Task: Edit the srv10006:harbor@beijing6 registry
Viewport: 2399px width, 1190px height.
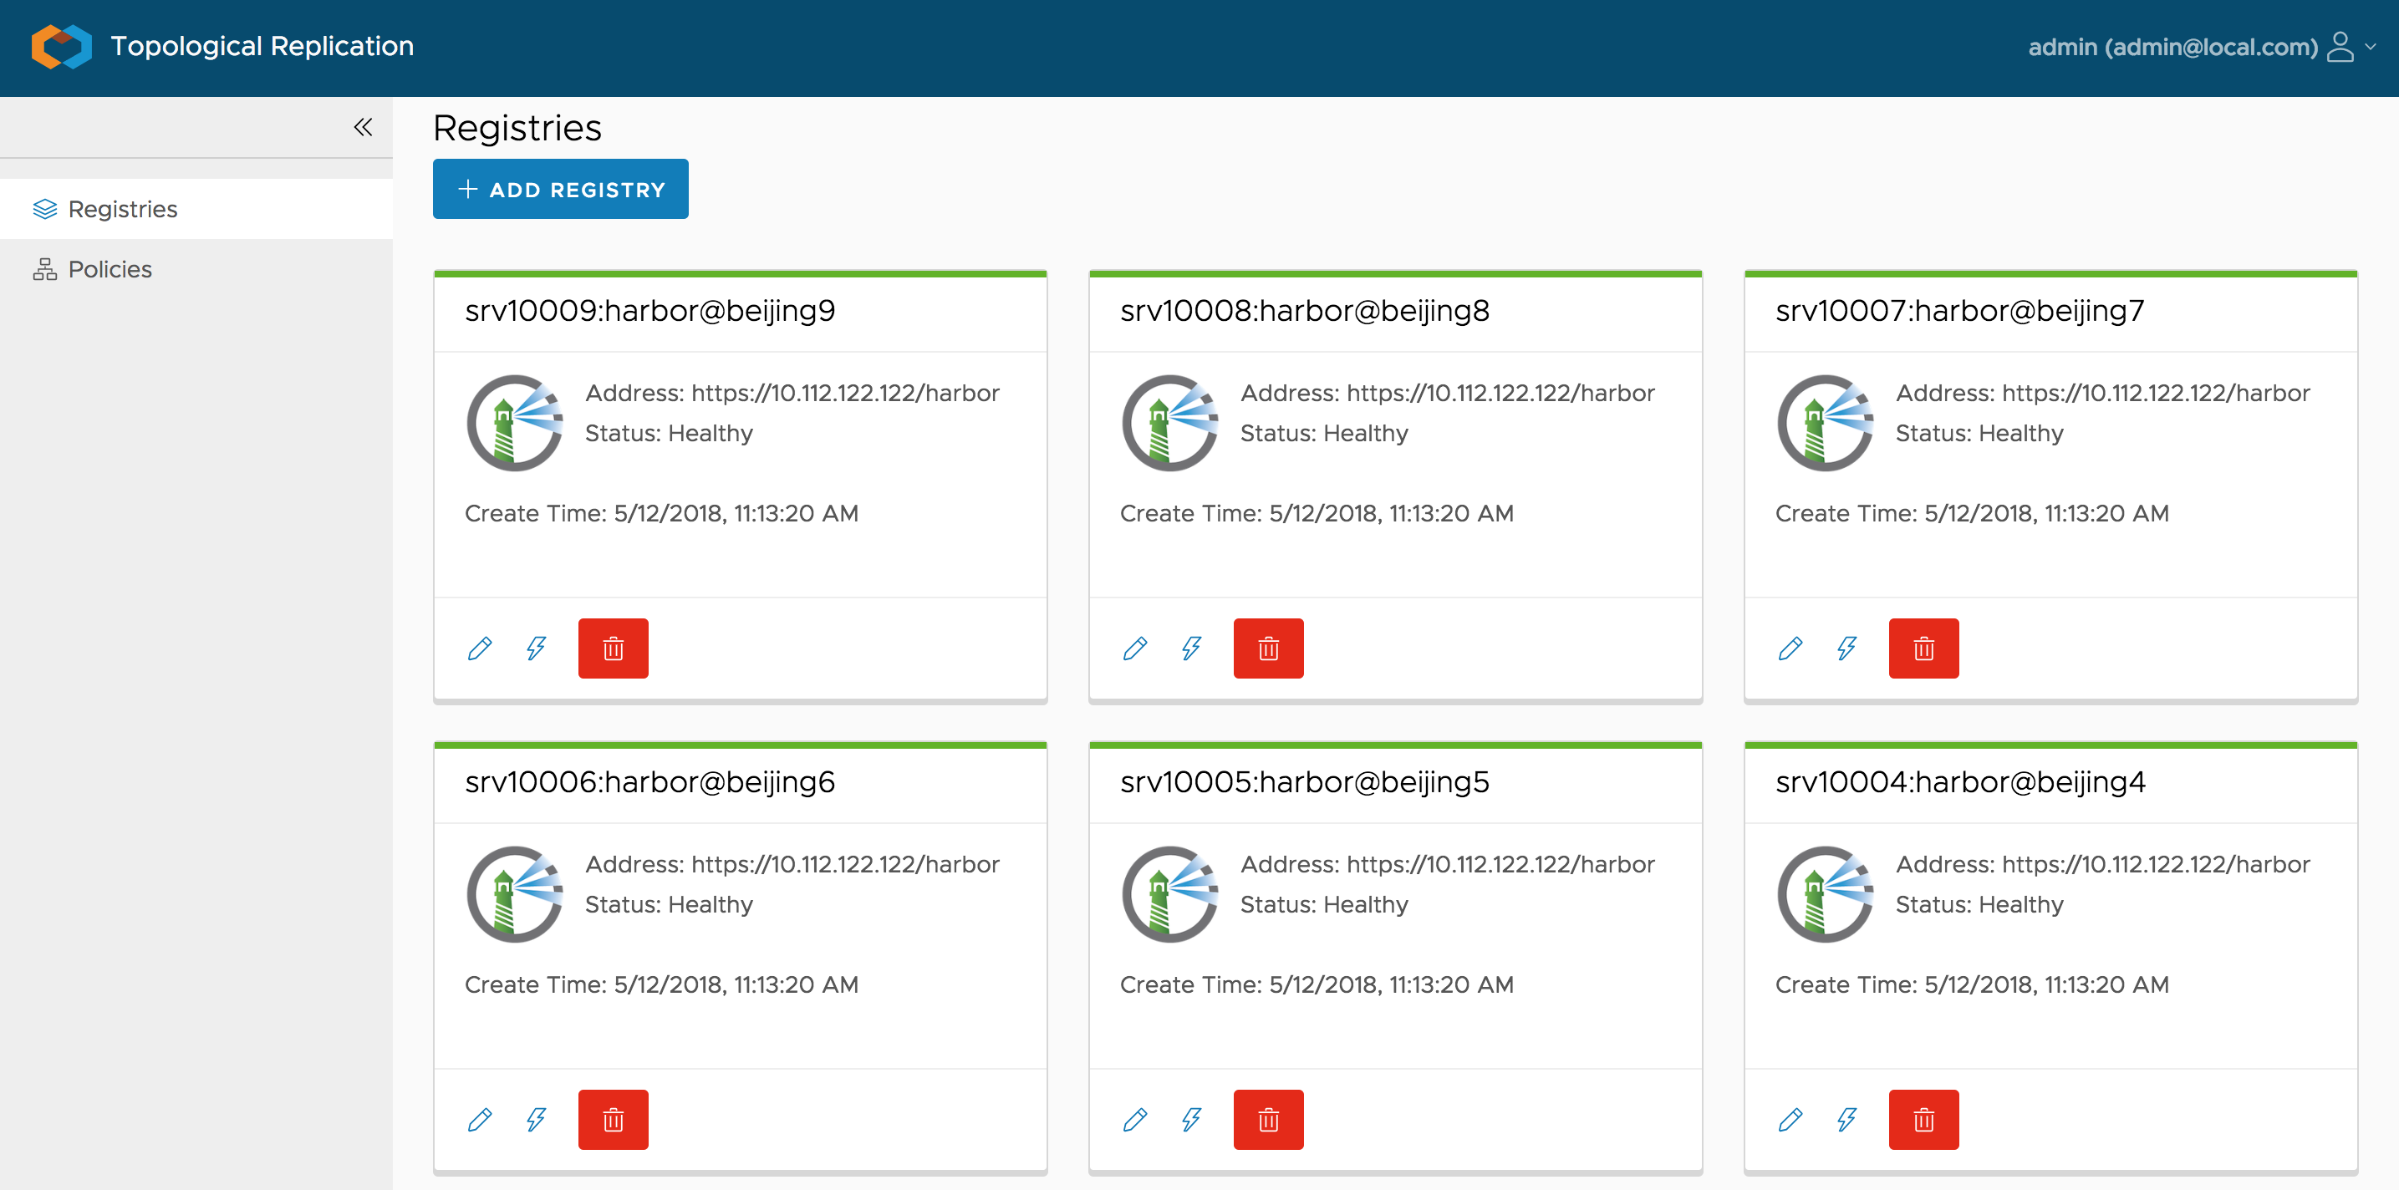Action: coord(480,1119)
